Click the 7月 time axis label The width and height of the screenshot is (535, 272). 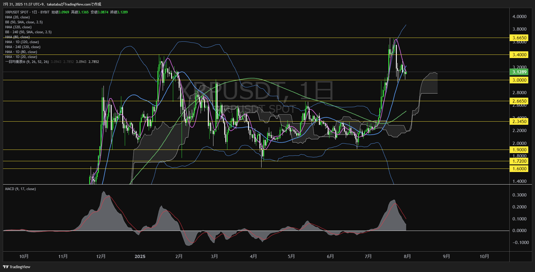[x=368, y=256]
